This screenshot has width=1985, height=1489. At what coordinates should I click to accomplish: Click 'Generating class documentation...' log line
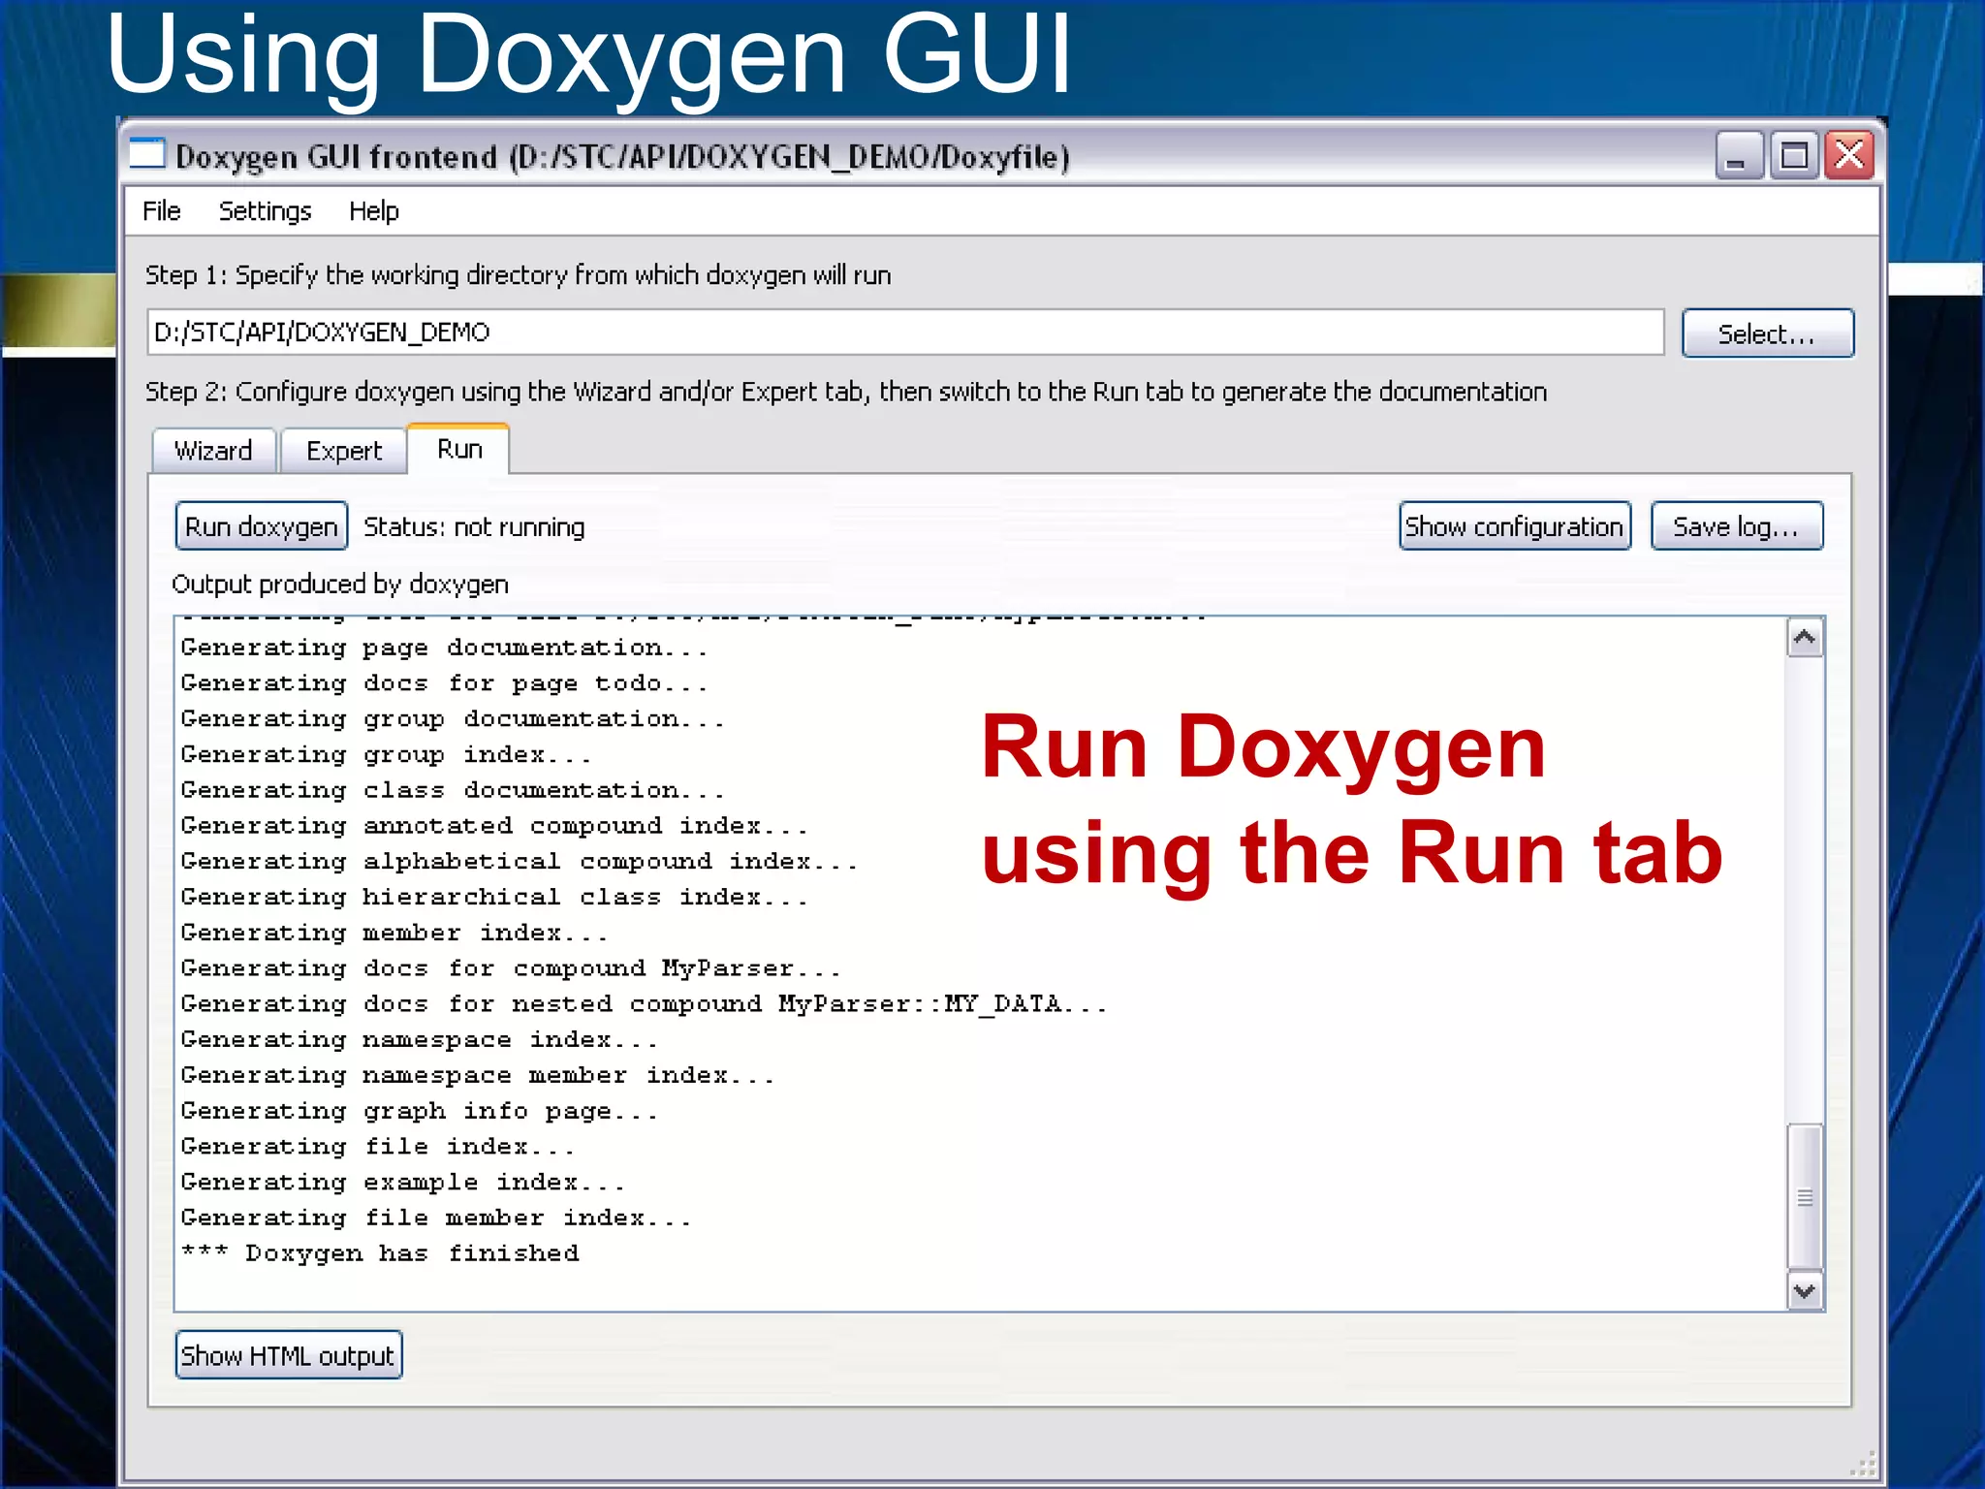453,790
